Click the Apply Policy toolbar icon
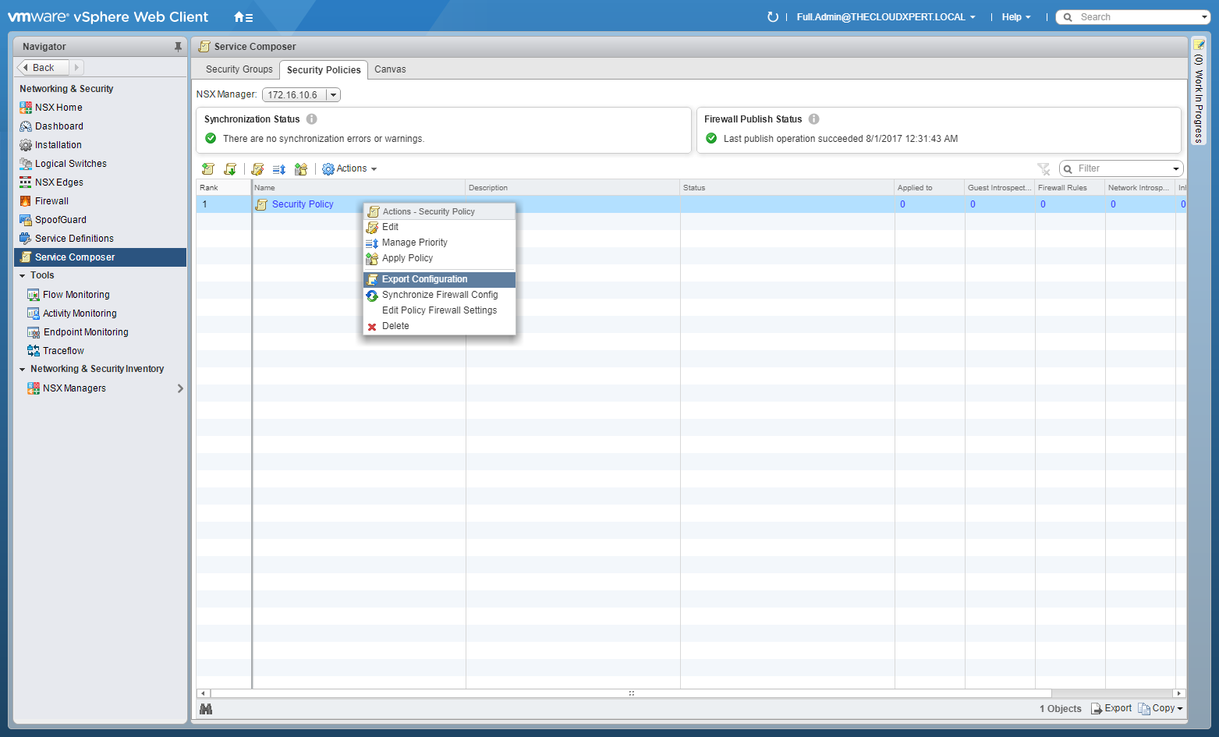The image size is (1219, 737). click(x=301, y=169)
